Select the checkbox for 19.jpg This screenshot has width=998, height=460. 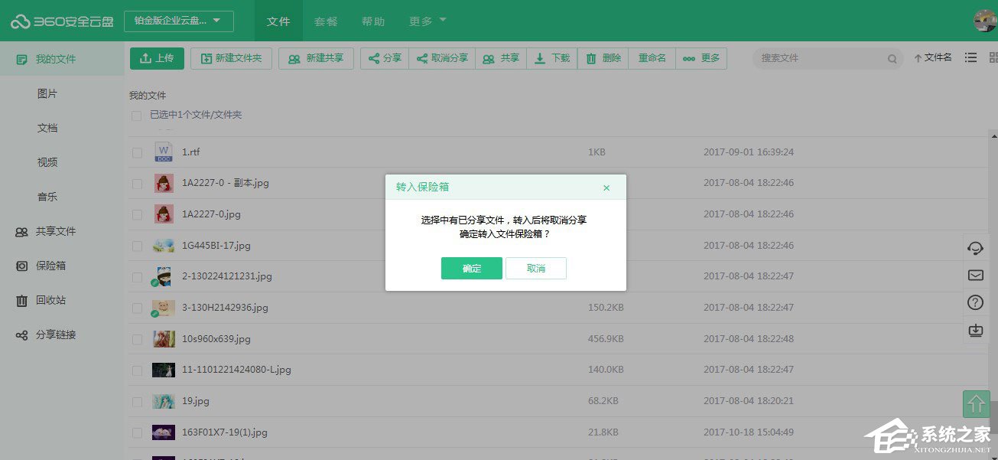(x=137, y=401)
